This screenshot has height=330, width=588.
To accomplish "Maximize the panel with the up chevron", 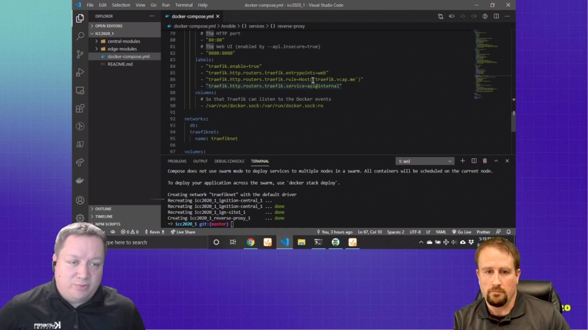I will coord(496,161).
